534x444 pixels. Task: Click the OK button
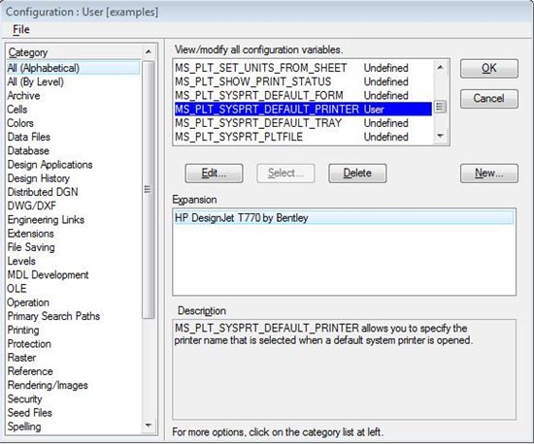tap(489, 68)
